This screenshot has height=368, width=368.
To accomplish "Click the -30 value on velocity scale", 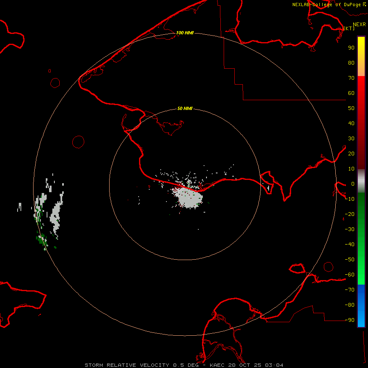I will click(350, 229).
